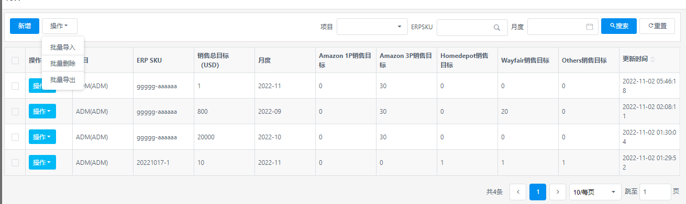This screenshot has height=204, width=686.
Task: Expand the 项目 dropdown
Action: 372,27
